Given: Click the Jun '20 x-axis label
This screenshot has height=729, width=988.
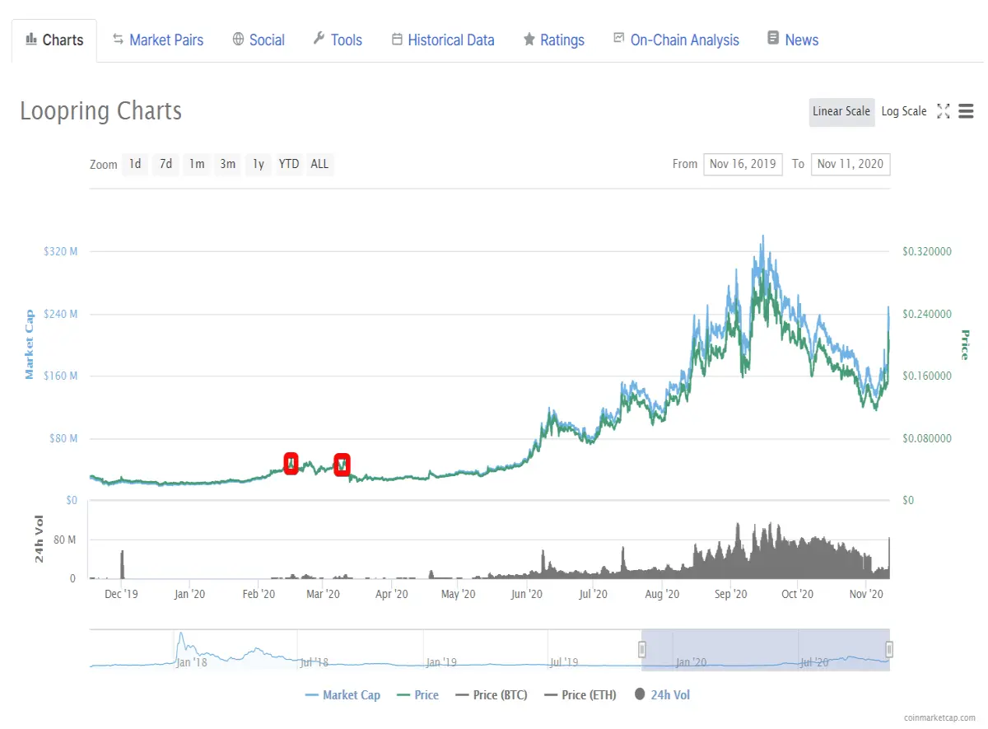Looking at the screenshot, I should coord(526,593).
